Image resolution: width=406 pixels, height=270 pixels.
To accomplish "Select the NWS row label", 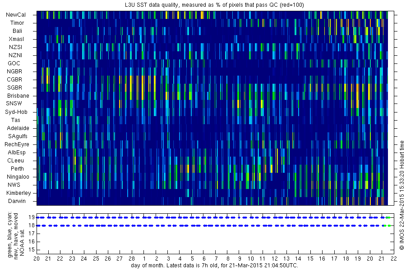I will [14, 185].
